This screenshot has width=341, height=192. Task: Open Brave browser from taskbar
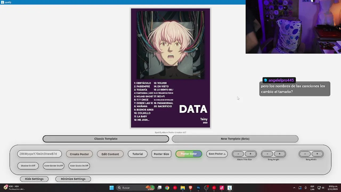190,188
